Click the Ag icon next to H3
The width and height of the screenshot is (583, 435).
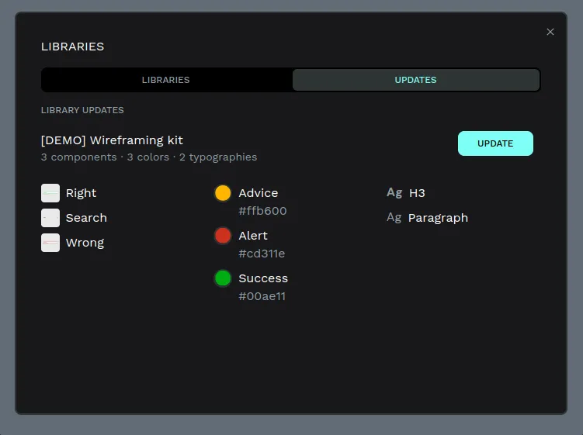[x=394, y=193]
